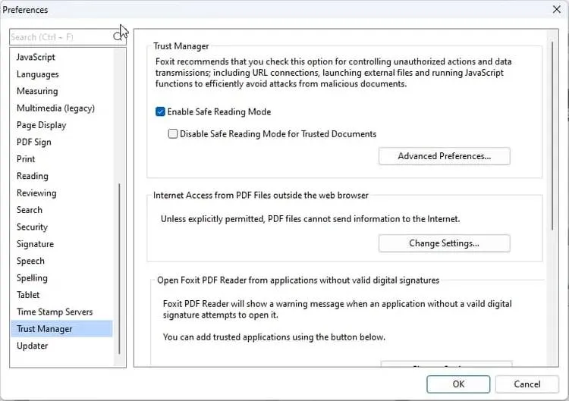Select the PDF Sign category
This screenshot has height=401, width=569.
[61, 142]
